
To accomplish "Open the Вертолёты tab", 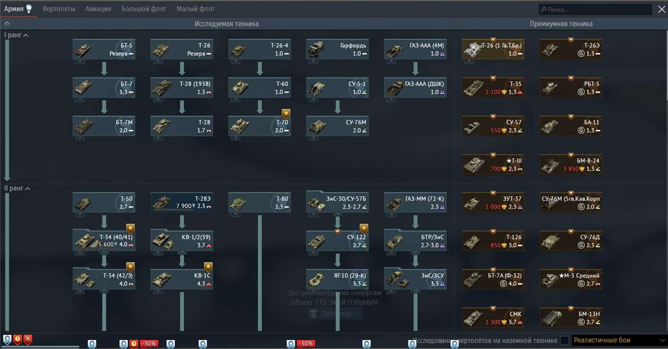I will 58,8.
